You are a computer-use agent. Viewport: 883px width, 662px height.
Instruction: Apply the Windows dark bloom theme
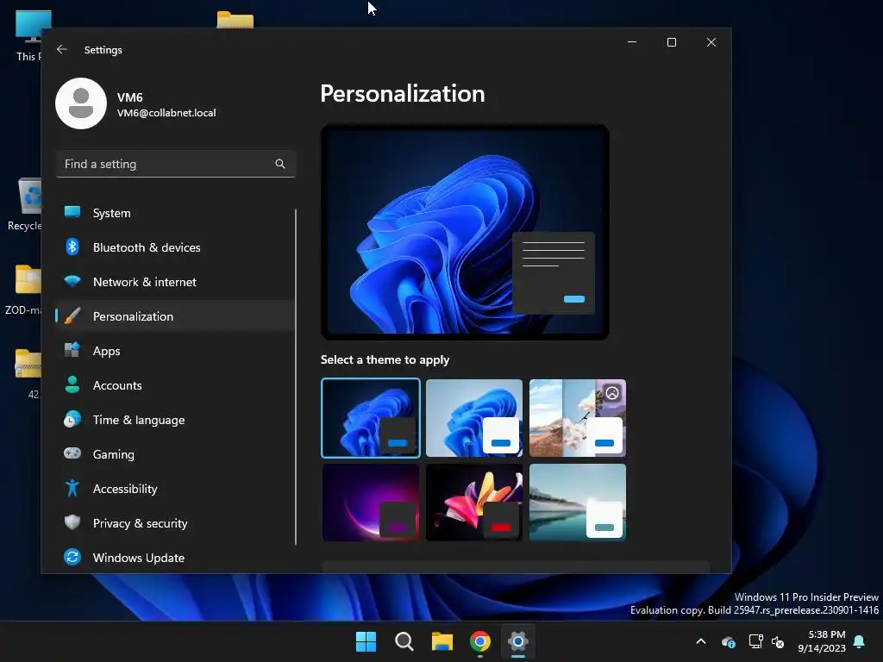(371, 418)
